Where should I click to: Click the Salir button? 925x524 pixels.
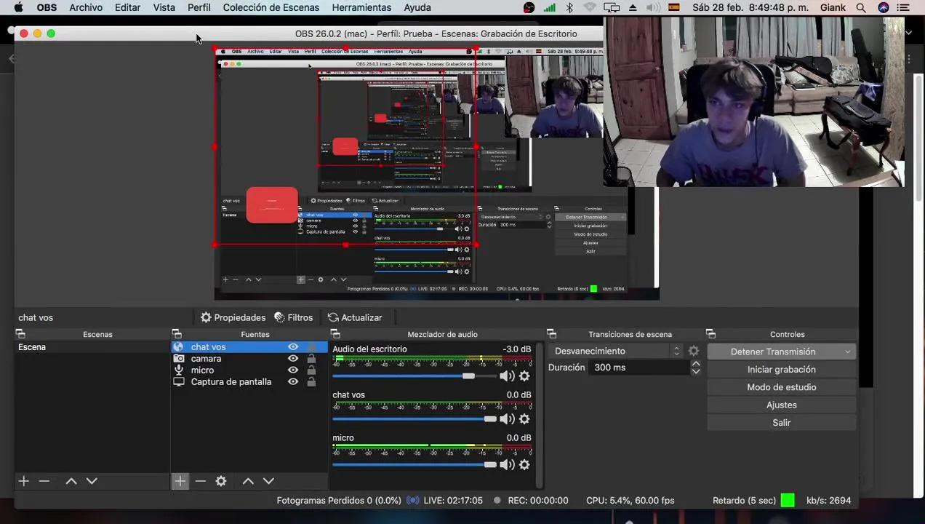(781, 422)
